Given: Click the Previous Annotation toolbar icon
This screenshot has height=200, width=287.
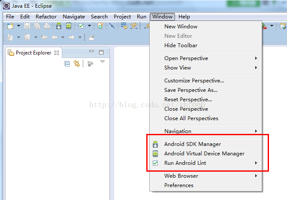Looking at the screenshot, I should [27, 37].
